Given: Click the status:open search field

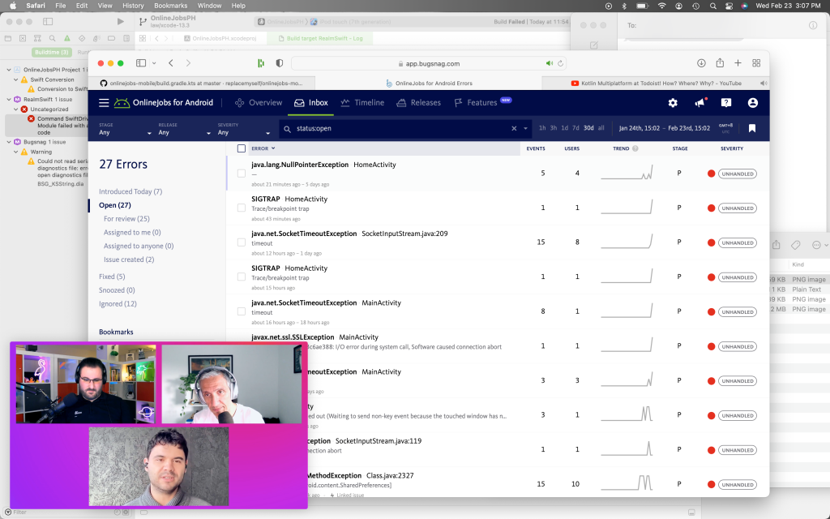Looking at the screenshot, I should pyautogui.click(x=397, y=128).
